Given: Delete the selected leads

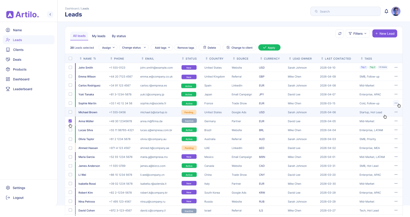Looking at the screenshot, I should (x=210, y=48).
